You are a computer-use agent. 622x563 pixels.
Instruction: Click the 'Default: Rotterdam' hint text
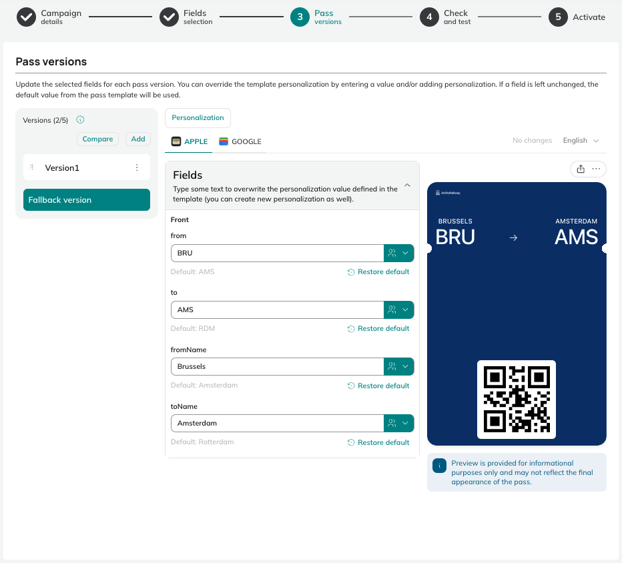click(202, 442)
